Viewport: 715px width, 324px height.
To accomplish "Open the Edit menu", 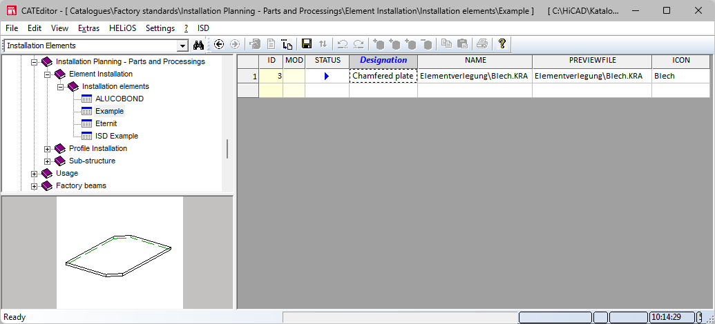I will pos(35,28).
